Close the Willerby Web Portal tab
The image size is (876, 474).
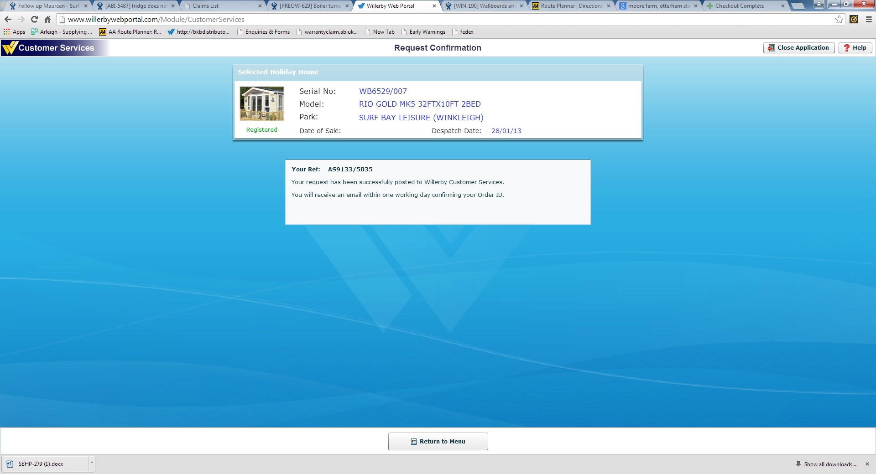coord(434,6)
